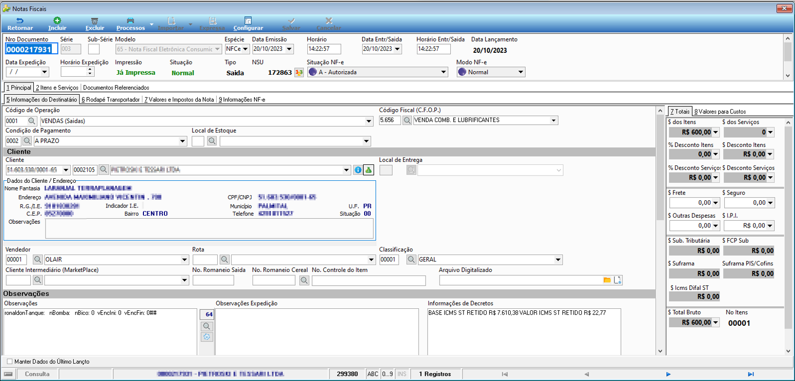Open the VENDA COMB. E LUBRIFICANTES dropdown
Screen dimensions: 795x381
[554, 120]
